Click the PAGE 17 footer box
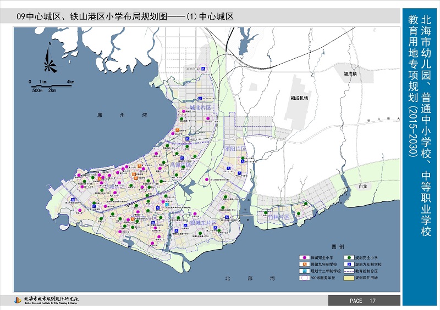Screen dimensions: 440x310 click(364, 301)
